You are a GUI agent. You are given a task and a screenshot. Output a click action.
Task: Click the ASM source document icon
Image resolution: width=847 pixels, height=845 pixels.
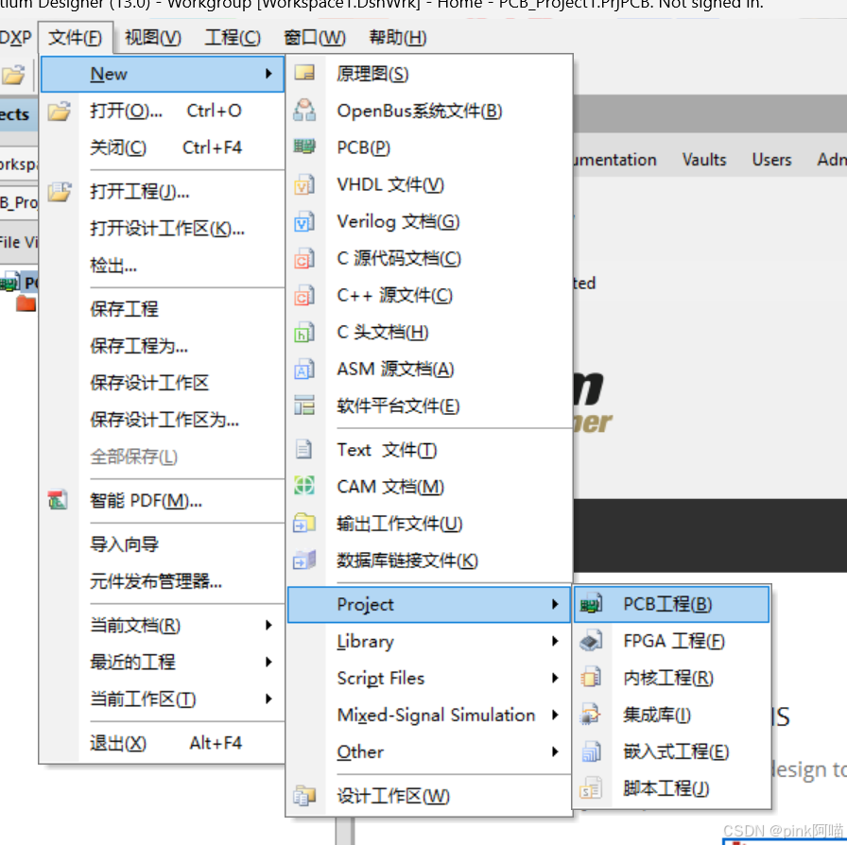coord(304,369)
